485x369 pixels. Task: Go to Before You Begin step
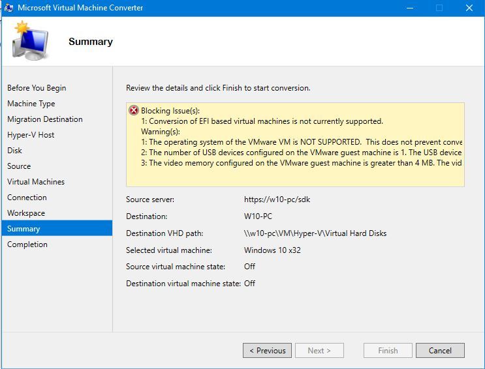(37, 88)
